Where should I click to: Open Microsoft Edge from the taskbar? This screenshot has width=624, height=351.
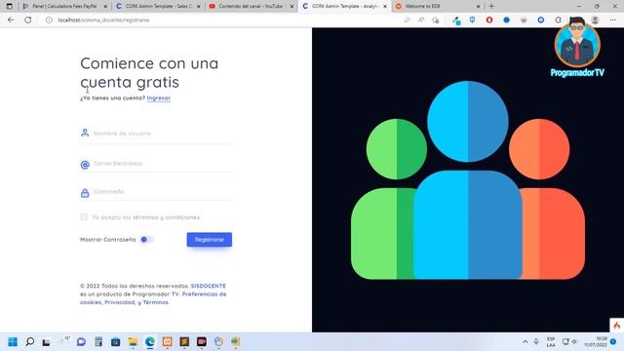point(150,342)
